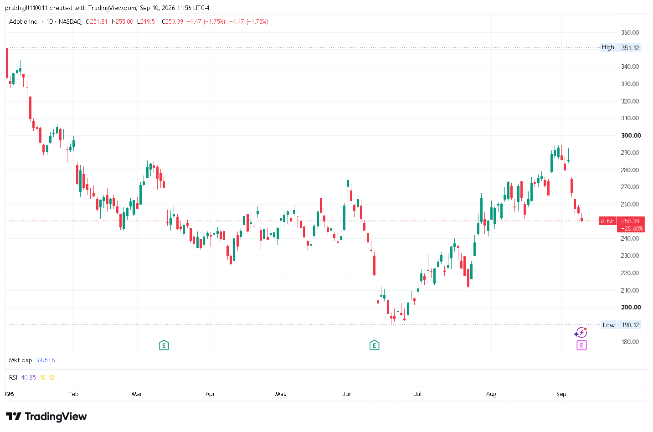Click the 270.00 price axis label

(x=630, y=187)
